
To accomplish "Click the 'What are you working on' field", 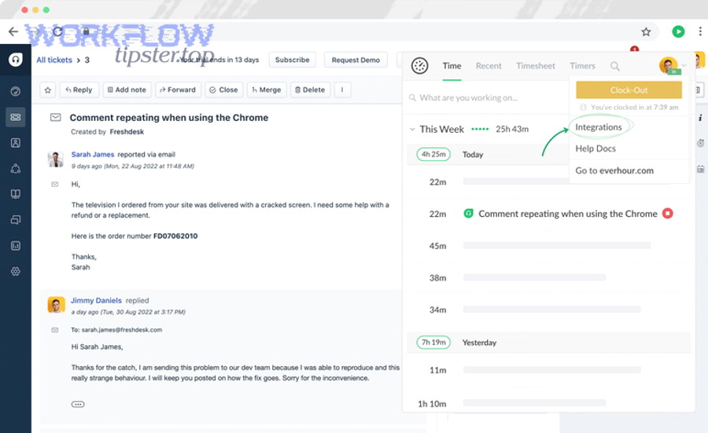I will point(480,98).
